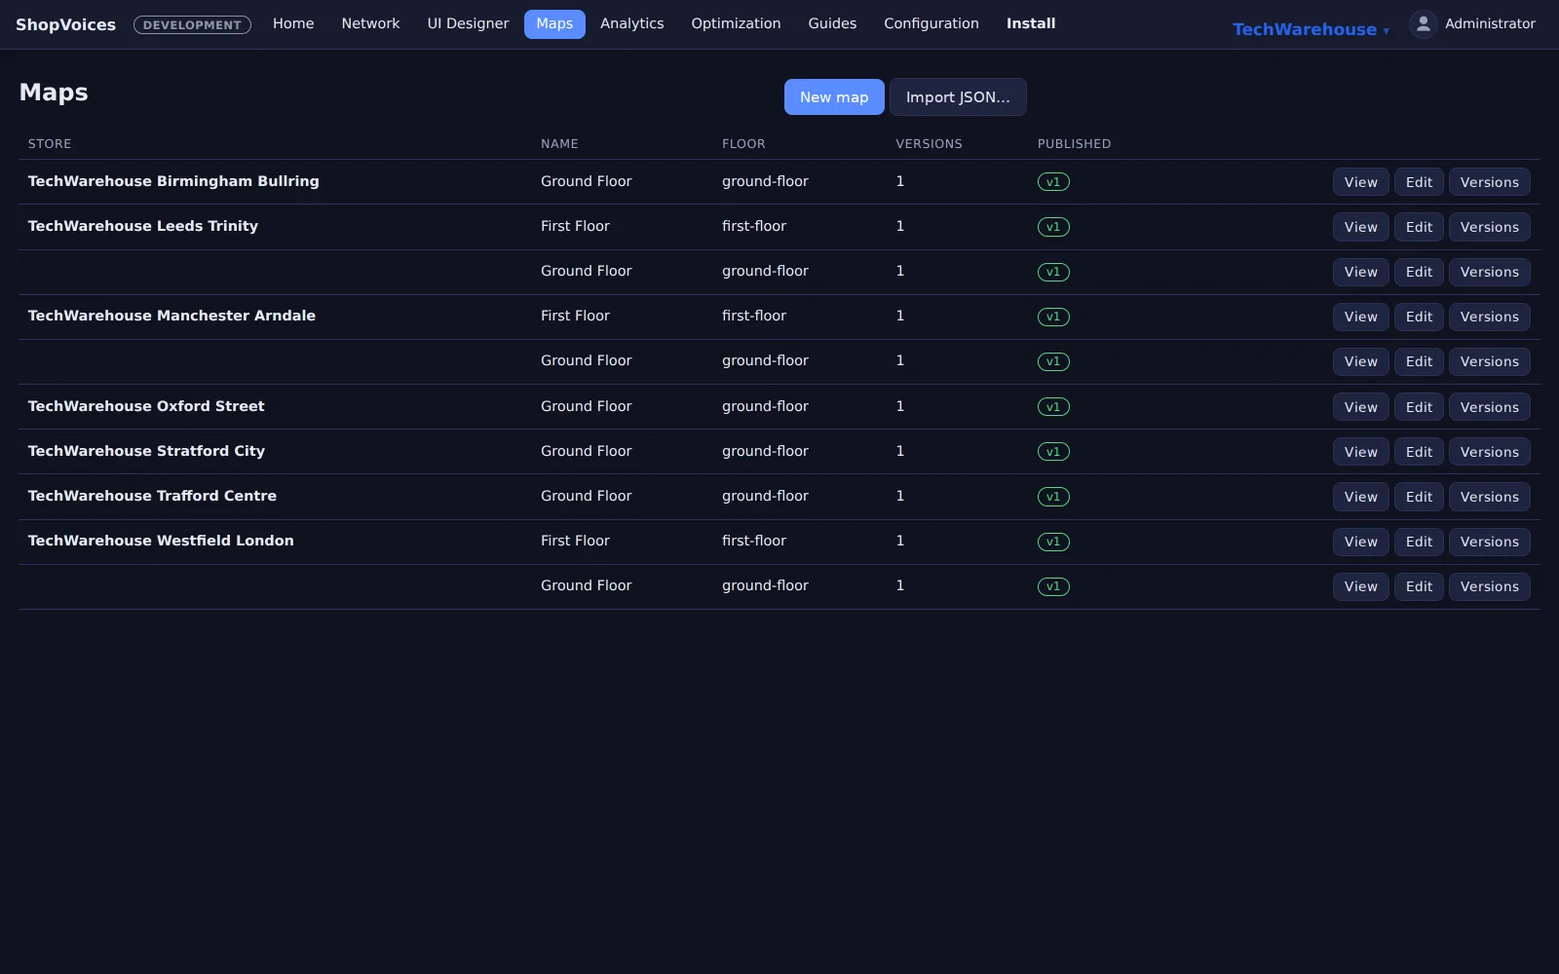This screenshot has width=1559, height=974.
Task: Edit the Stratford City map
Action: pos(1419,452)
